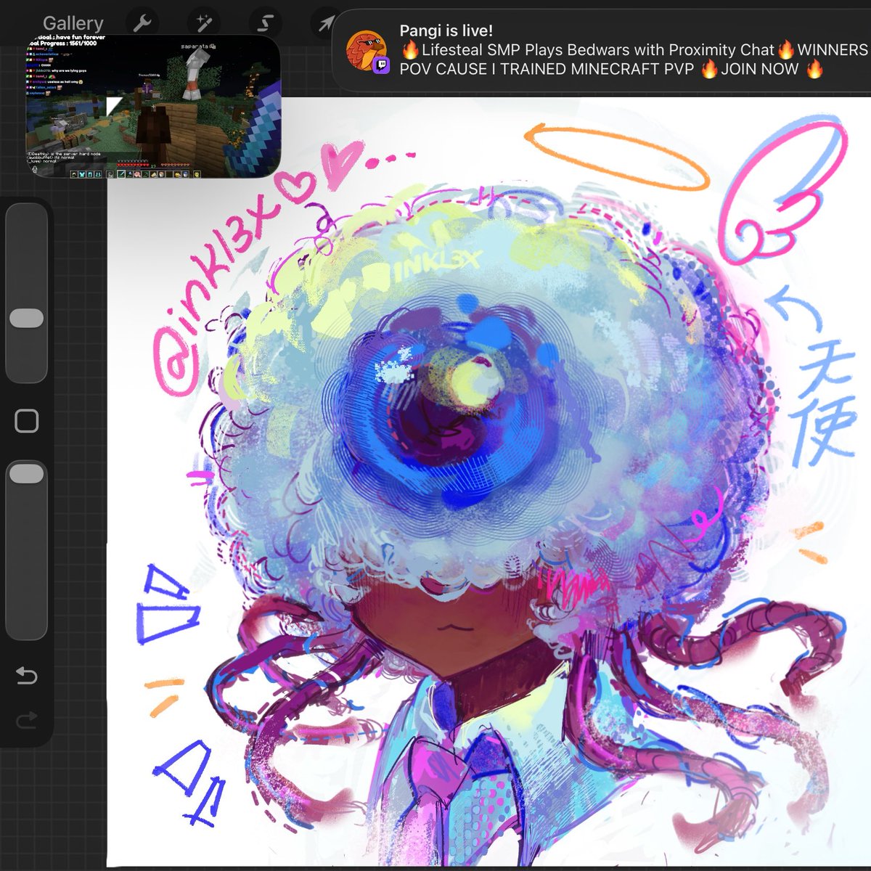Open the Adjustments magic wand menu

(203, 23)
